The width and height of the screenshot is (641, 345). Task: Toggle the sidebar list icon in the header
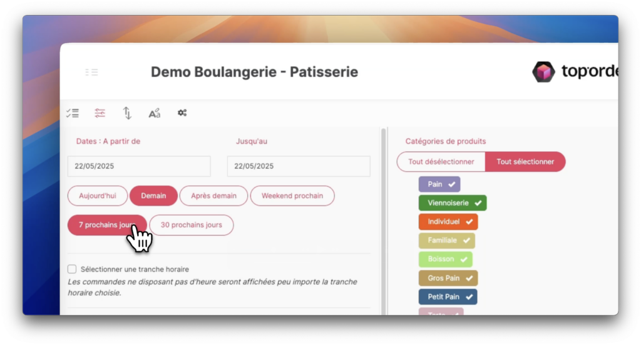[91, 72]
